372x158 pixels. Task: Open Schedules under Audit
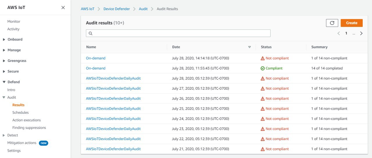(x=20, y=113)
